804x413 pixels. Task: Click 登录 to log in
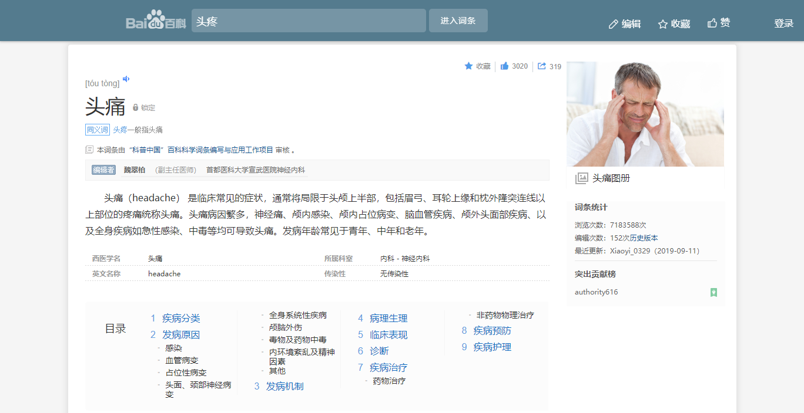click(x=784, y=23)
